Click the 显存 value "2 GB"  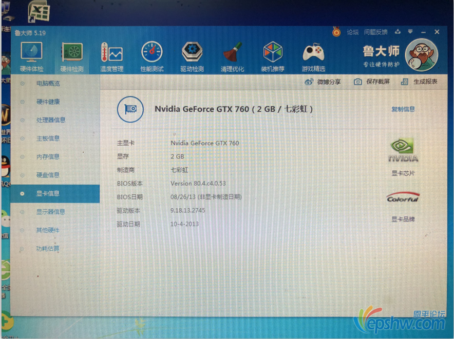pos(177,156)
